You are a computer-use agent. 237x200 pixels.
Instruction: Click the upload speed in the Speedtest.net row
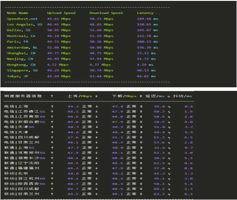click(59, 19)
